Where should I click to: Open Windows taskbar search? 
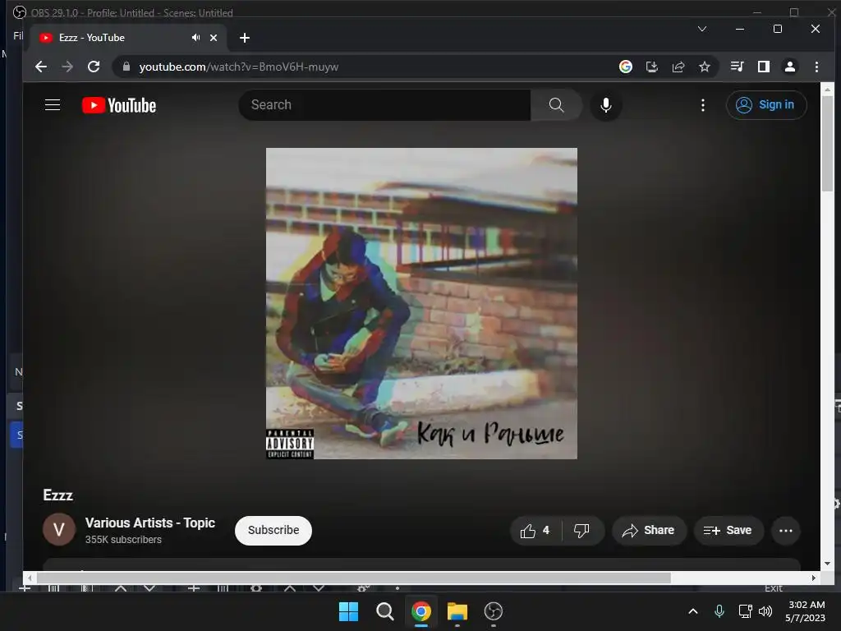(x=384, y=611)
